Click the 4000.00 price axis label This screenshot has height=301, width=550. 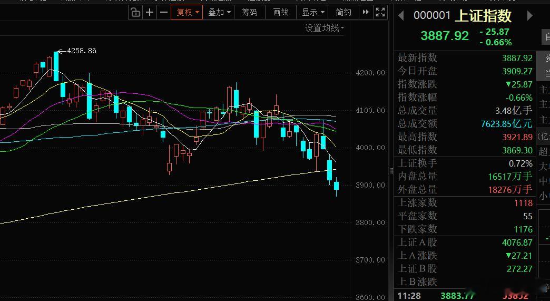(x=370, y=148)
